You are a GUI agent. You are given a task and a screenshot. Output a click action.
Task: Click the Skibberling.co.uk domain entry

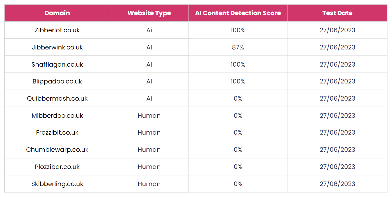57,184
